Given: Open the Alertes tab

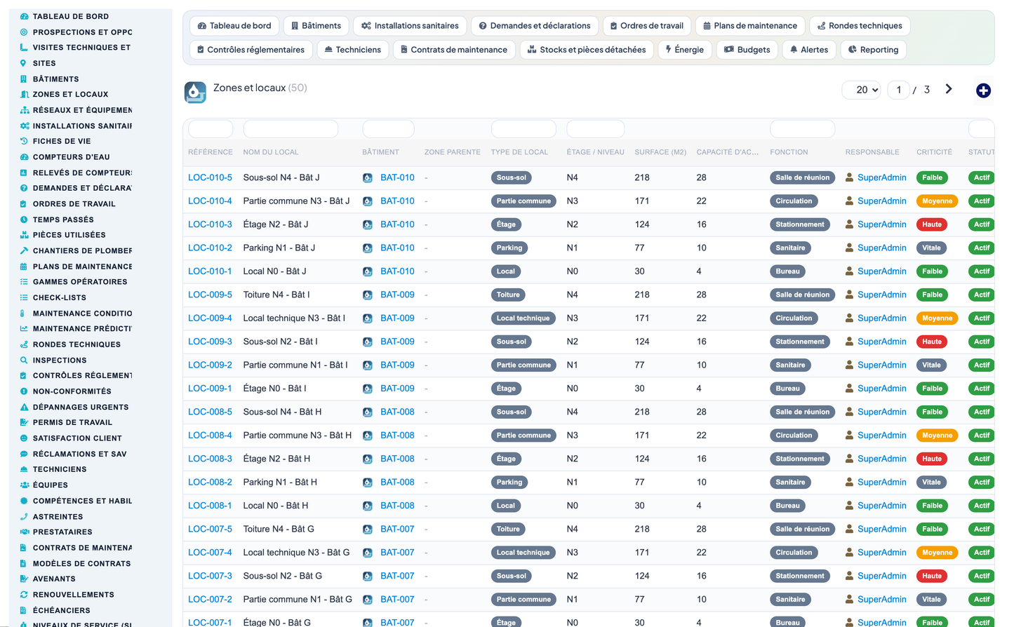Looking at the screenshot, I should [809, 50].
